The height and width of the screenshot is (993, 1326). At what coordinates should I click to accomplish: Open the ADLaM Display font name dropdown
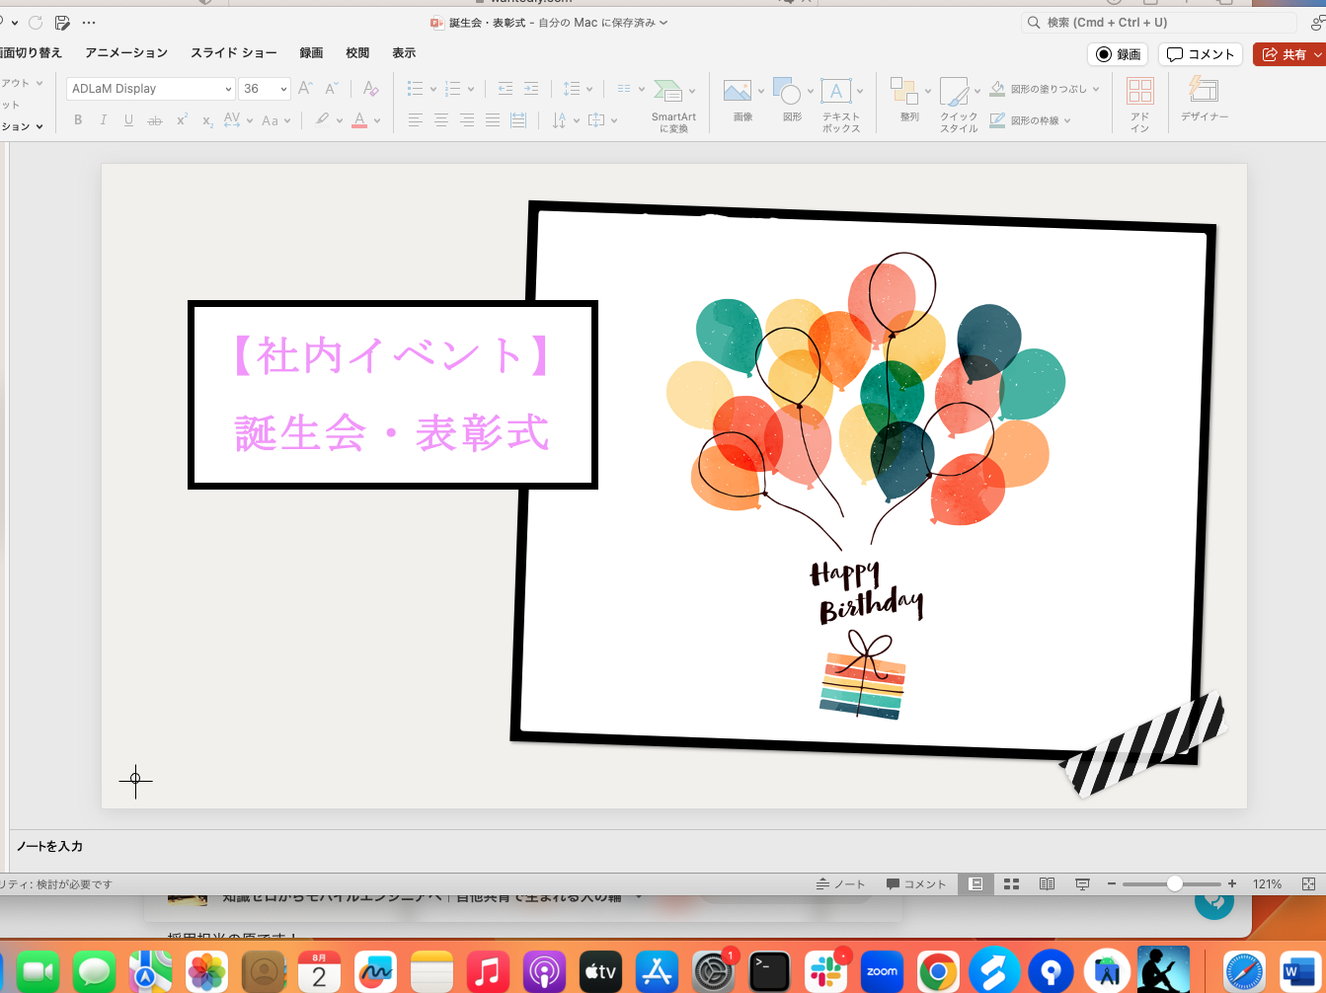[x=228, y=89]
